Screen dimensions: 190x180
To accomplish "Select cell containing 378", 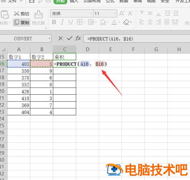I will (x=19, y=78).
